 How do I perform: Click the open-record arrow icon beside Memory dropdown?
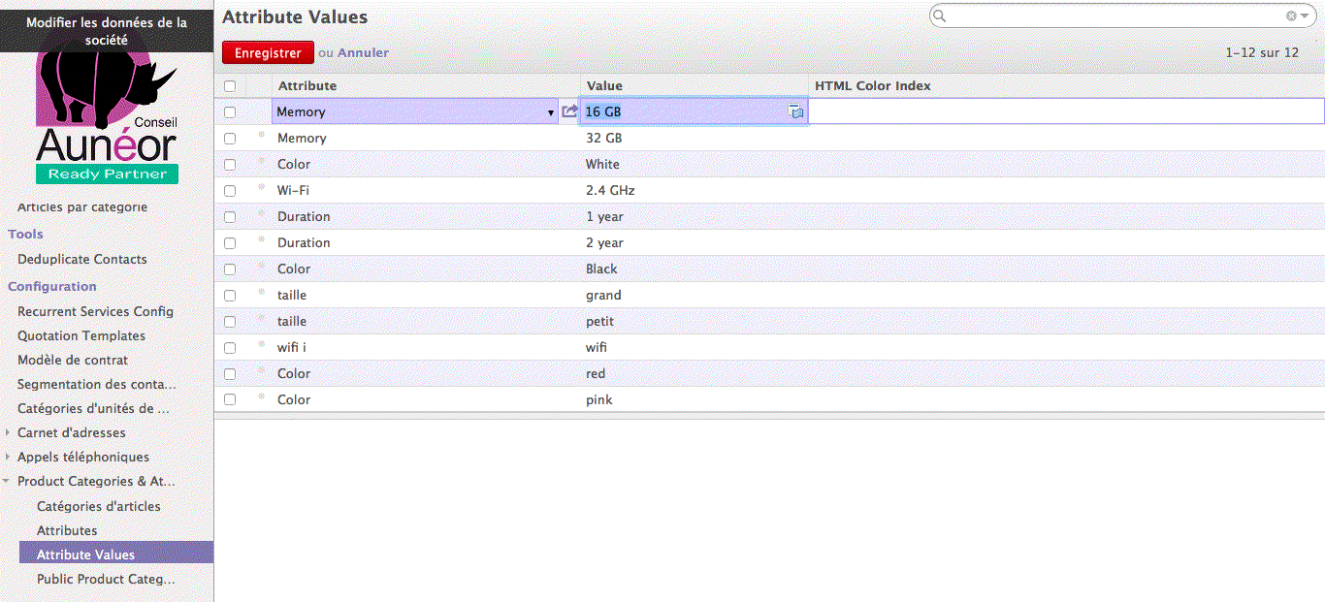tap(569, 111)
